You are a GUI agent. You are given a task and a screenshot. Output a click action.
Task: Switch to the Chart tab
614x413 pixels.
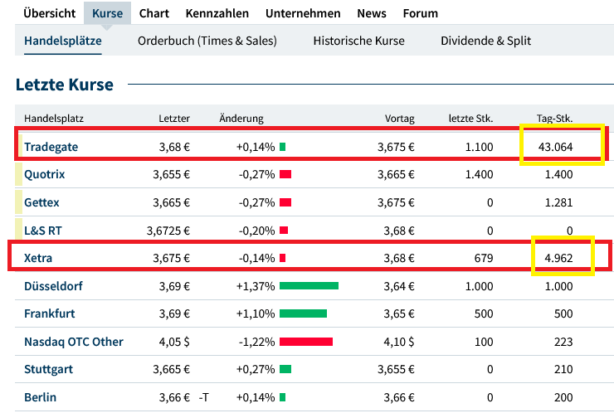154,13
